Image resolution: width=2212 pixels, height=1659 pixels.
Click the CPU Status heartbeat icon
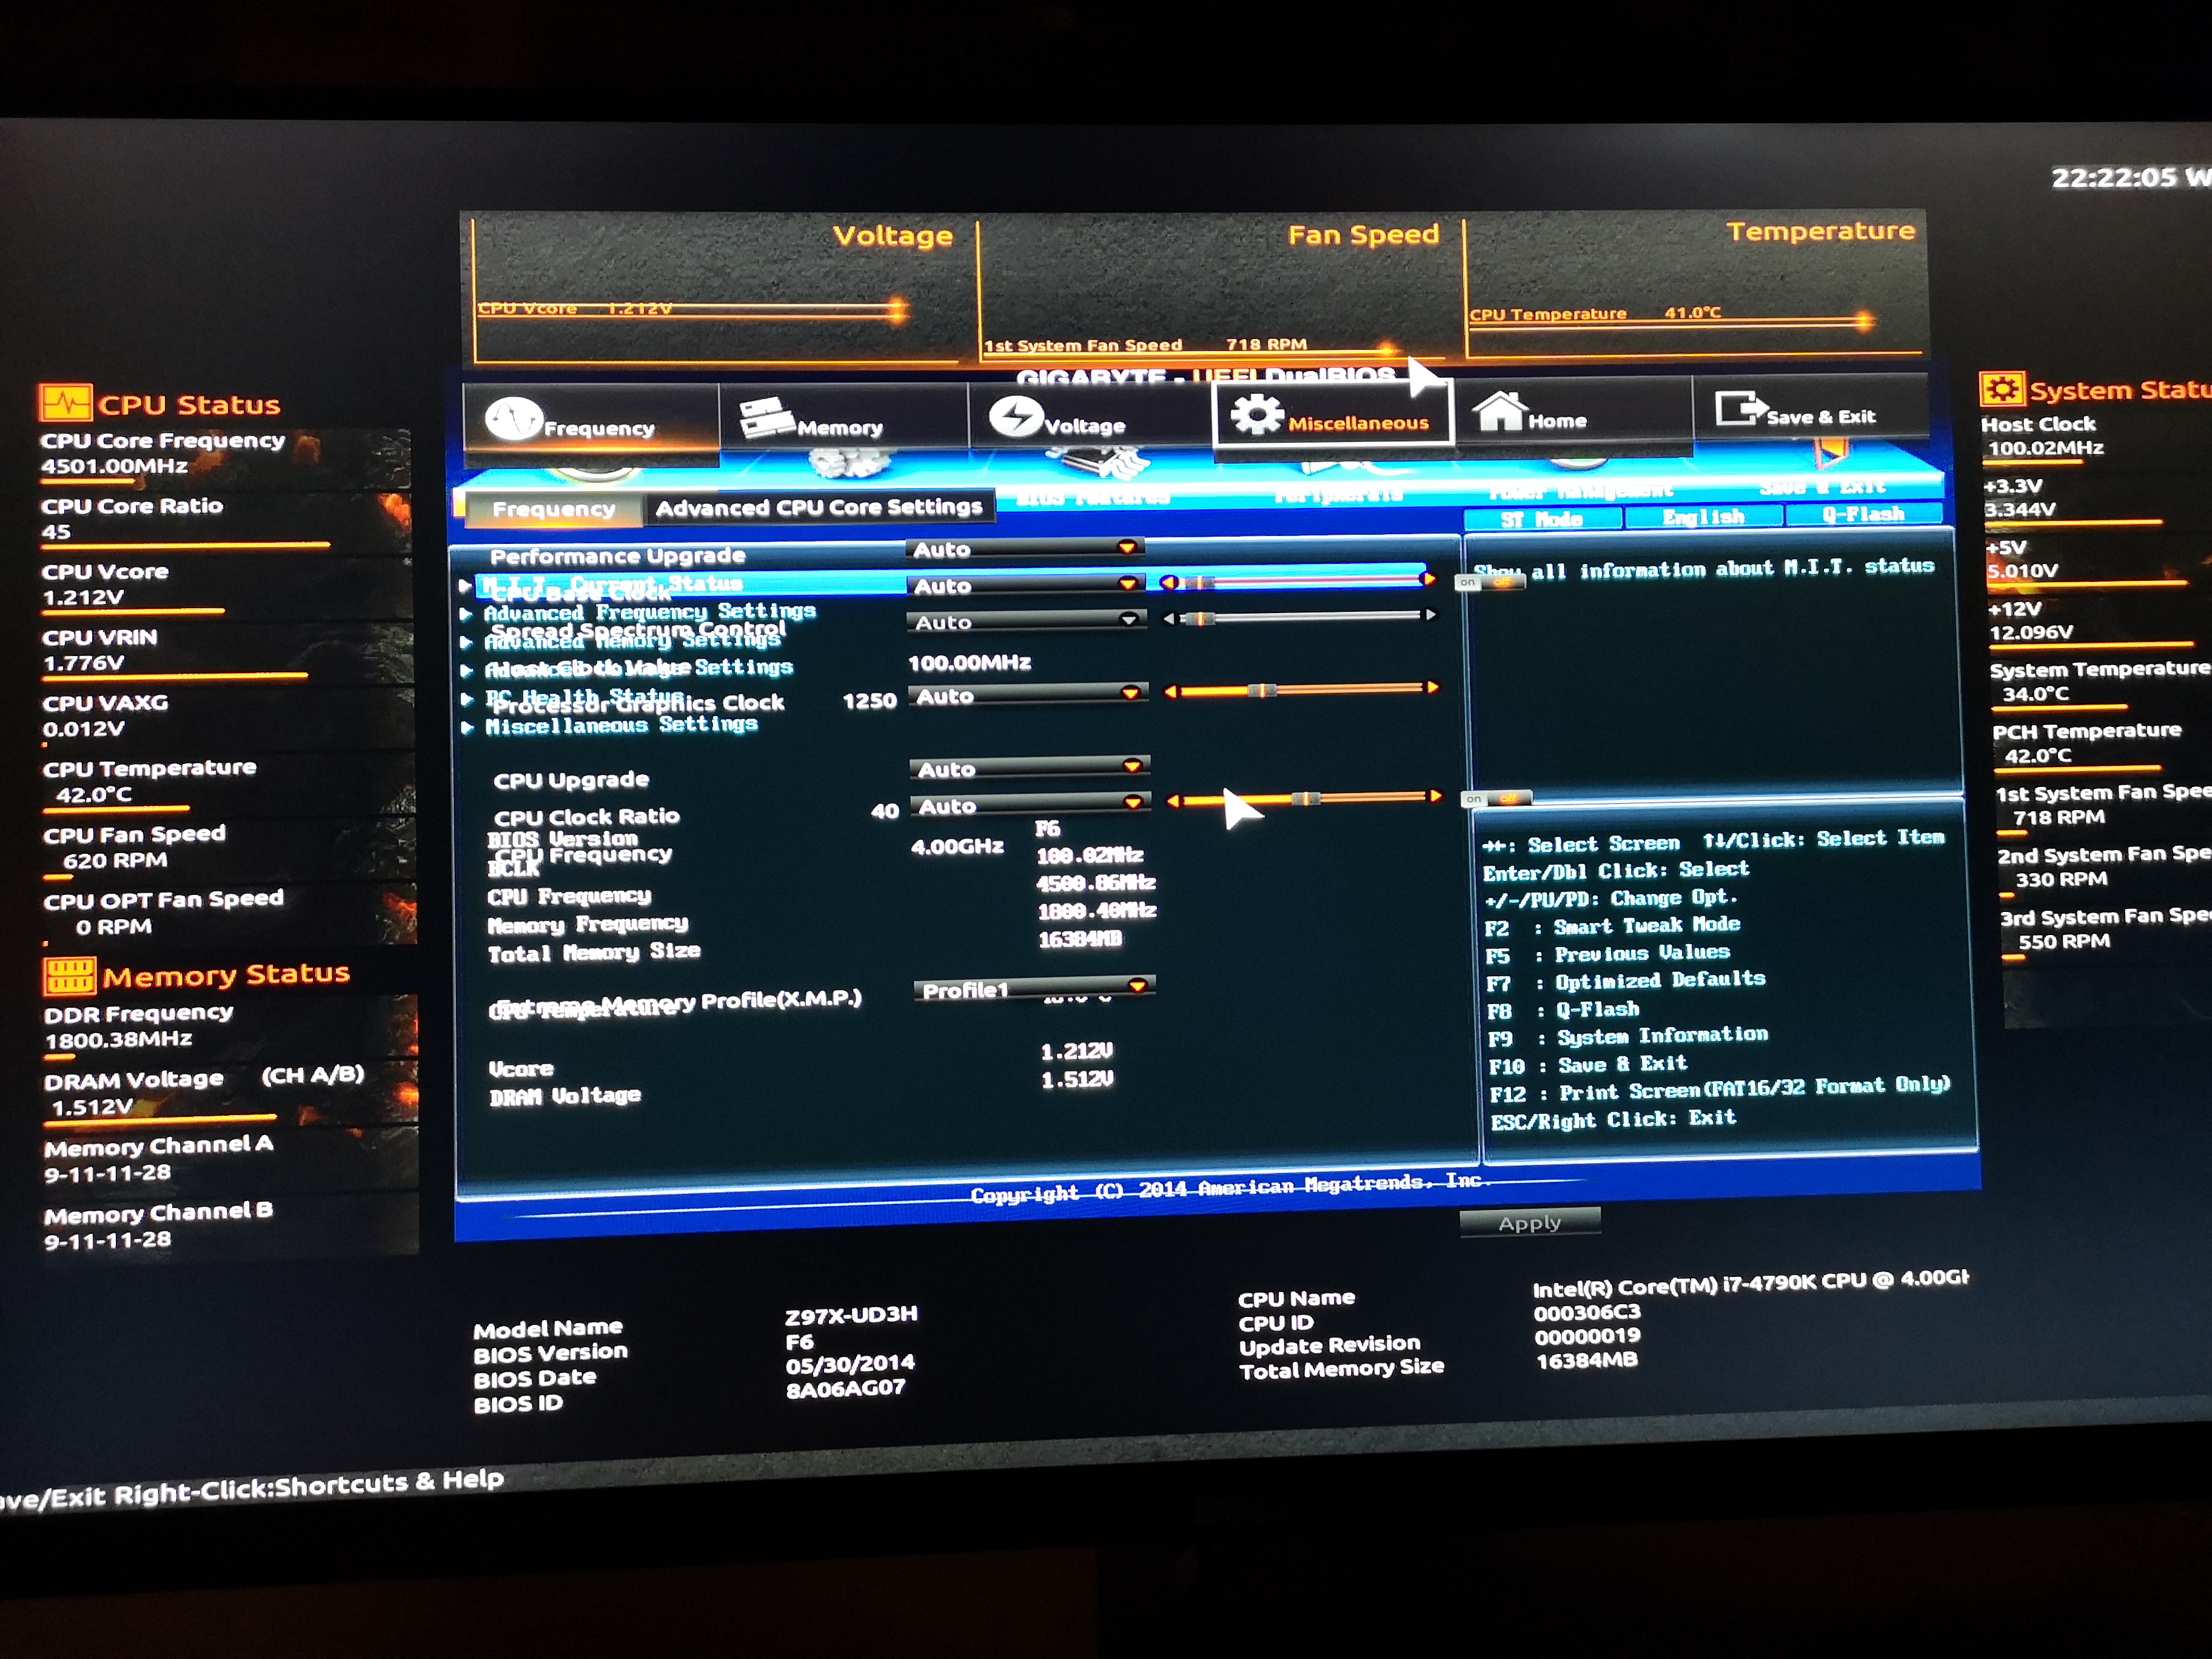(x=66, y=403)
